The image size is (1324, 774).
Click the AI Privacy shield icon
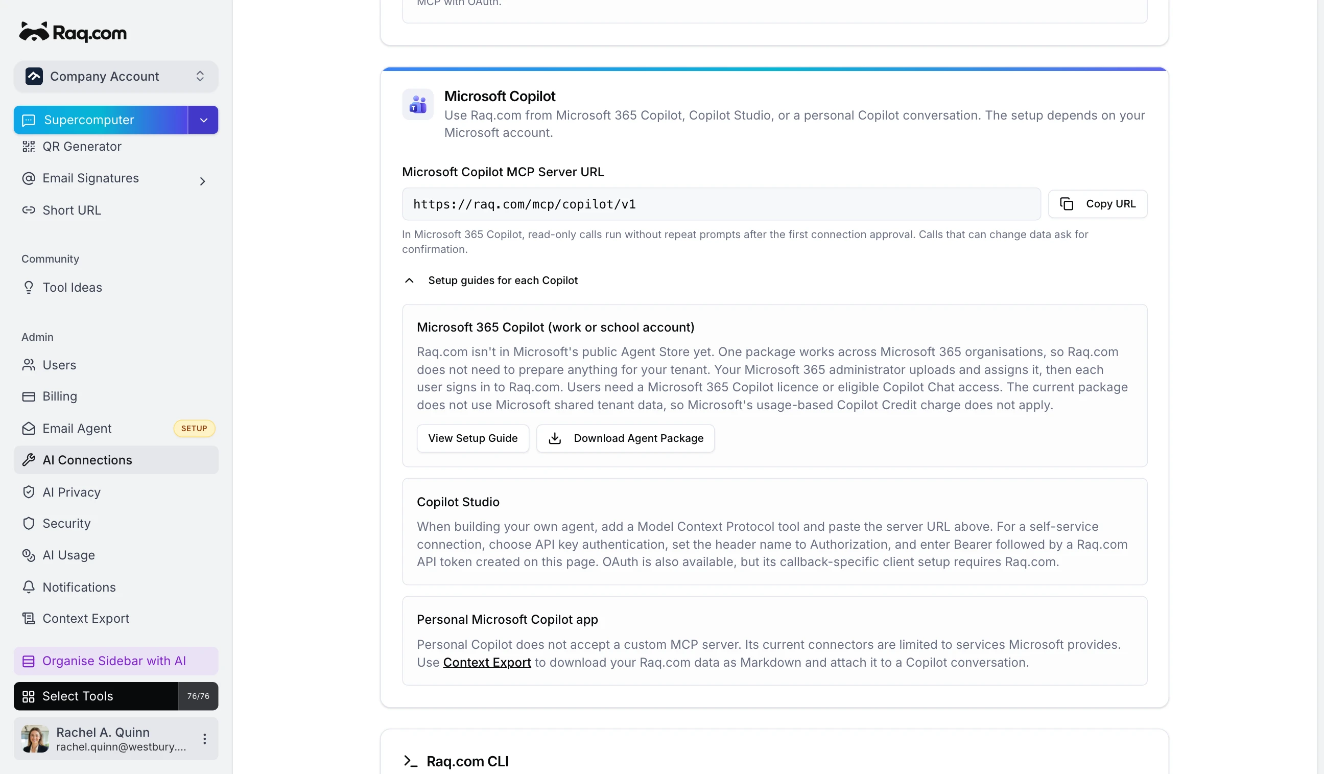29,492
